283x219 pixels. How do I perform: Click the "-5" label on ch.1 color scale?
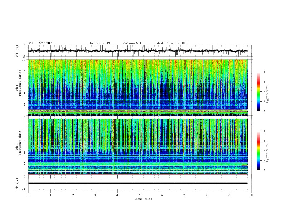263,92
